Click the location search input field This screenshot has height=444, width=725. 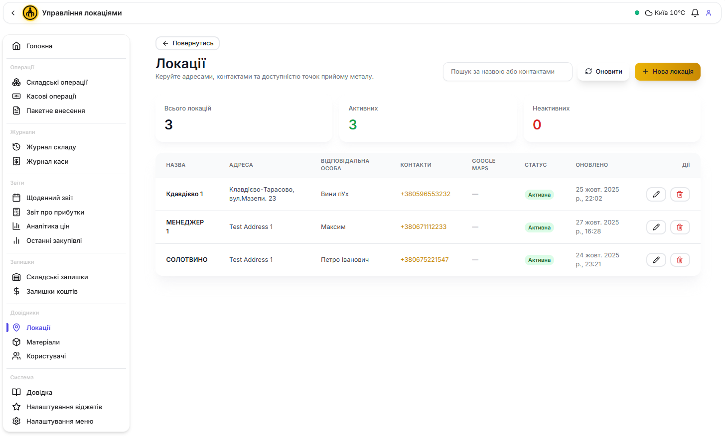tap(507, 72)
